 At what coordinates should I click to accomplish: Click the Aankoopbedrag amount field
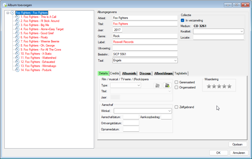coord(166,117)
